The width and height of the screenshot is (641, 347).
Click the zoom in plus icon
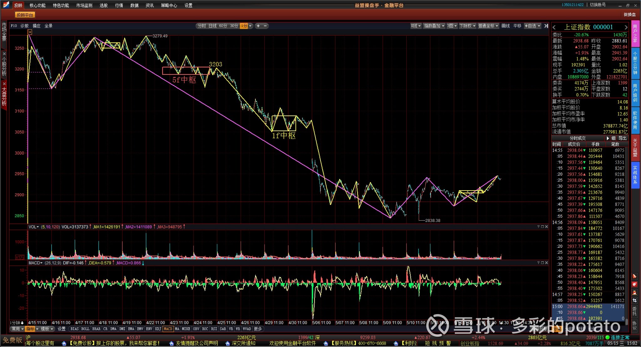[258, 26]
